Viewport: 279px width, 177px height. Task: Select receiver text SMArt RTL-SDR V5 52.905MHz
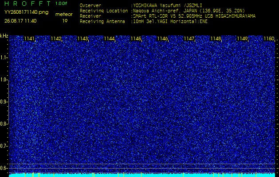click(168, 16)
